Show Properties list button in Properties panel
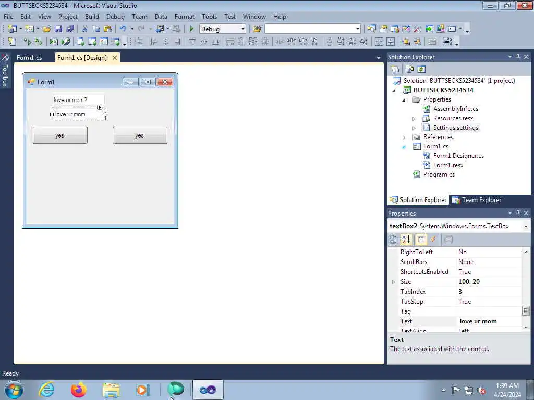This screenshot has height=400, width=534. click(x=421, y=240)
